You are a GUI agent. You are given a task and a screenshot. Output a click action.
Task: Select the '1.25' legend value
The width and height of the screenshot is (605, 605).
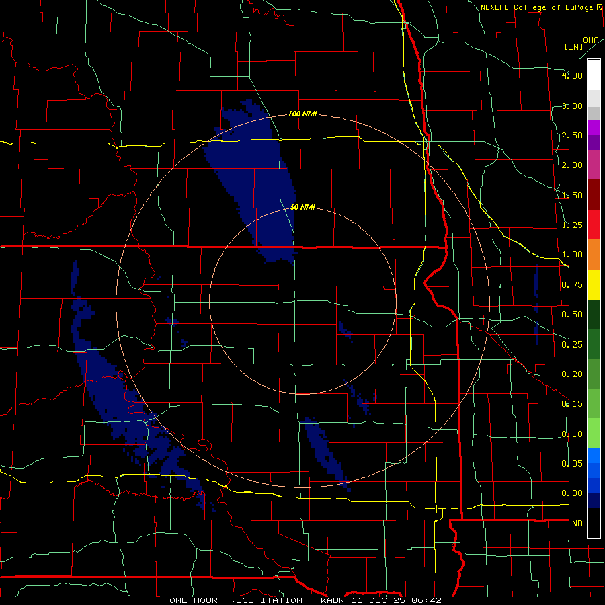click(572, 225)
